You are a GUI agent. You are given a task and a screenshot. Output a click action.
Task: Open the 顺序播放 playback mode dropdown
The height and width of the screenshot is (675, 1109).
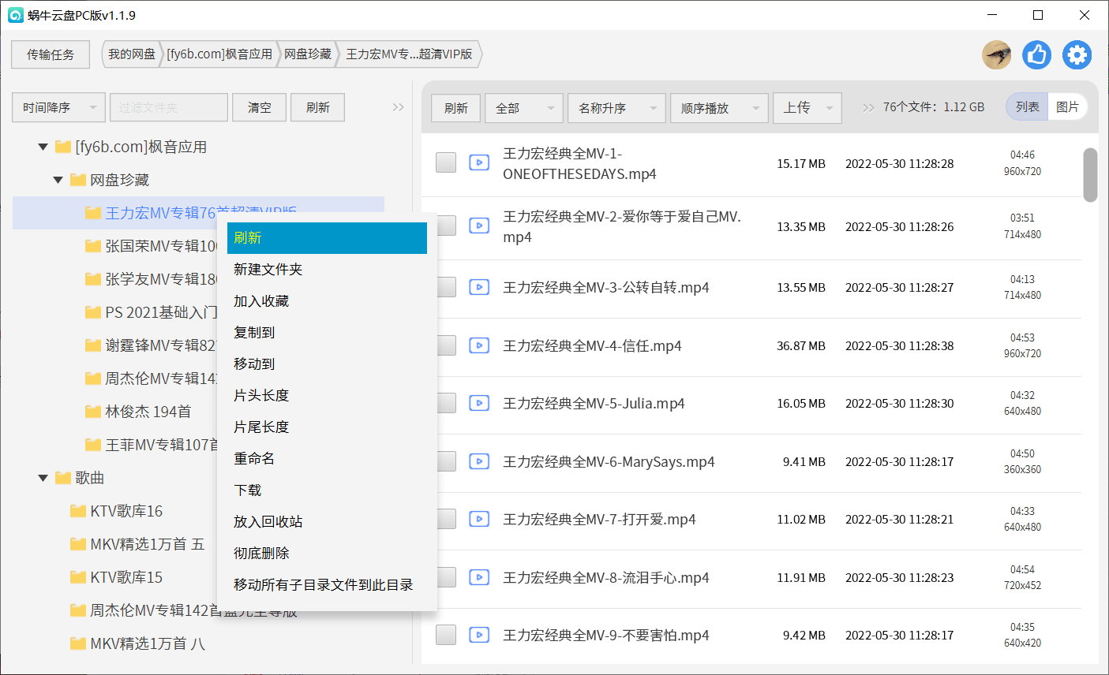pyautogui.click(x=719, y=108)
